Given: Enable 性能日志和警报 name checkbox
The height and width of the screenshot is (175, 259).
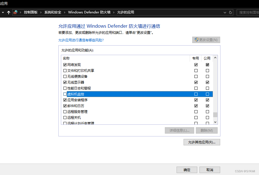Looking at the screenshot, I should pyautogui.click(x=65, y=88).
